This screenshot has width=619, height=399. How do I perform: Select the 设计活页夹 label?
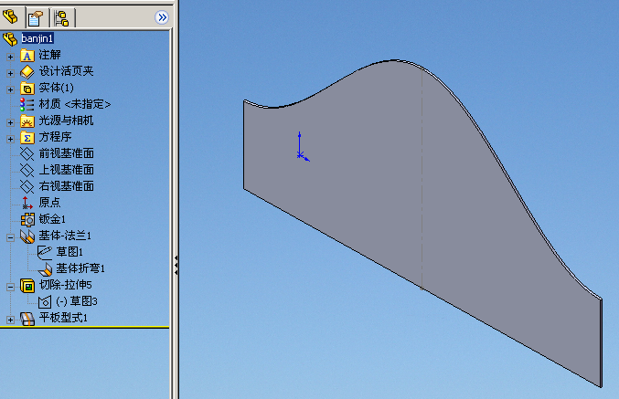coord(67,71)
